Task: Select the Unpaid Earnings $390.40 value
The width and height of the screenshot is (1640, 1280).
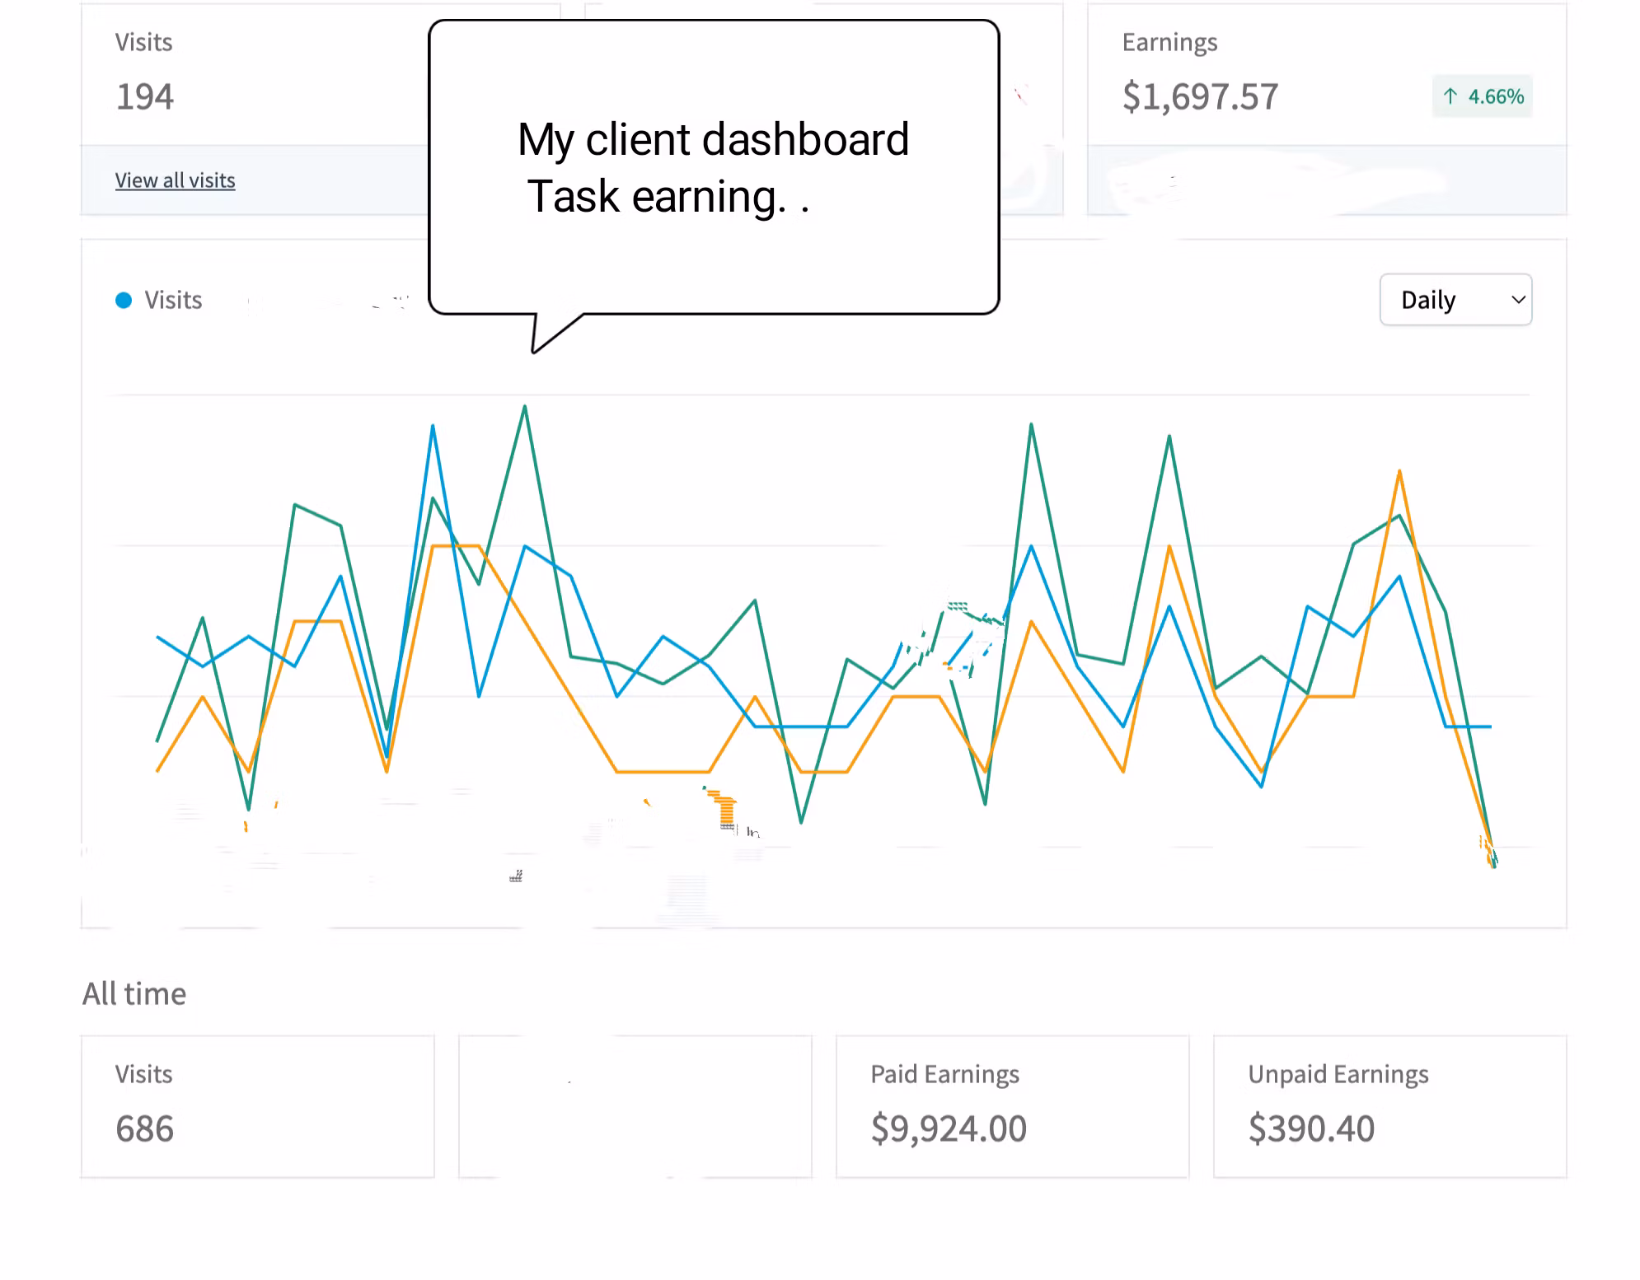Action: click(1311, 1128)
